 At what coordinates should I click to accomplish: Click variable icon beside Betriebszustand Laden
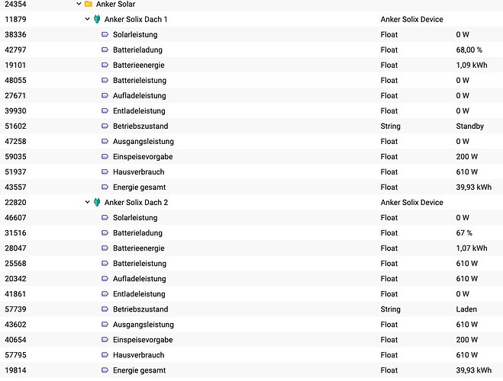[x=105, y=309]
